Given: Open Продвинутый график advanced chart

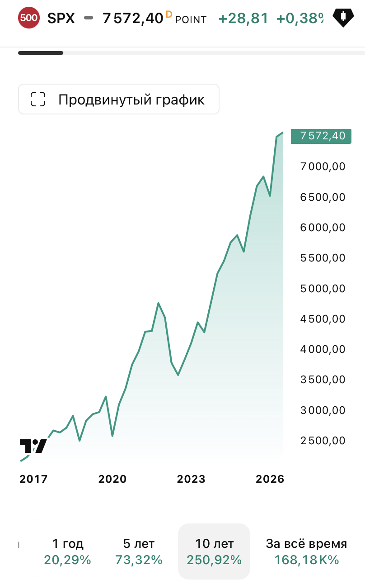Looking at the screenshot, I should pos(119,99).
